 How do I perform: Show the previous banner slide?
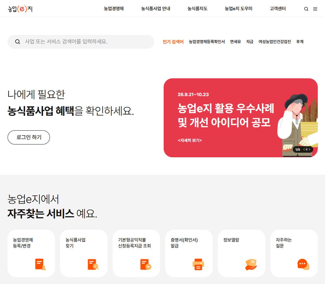(304, 149)
